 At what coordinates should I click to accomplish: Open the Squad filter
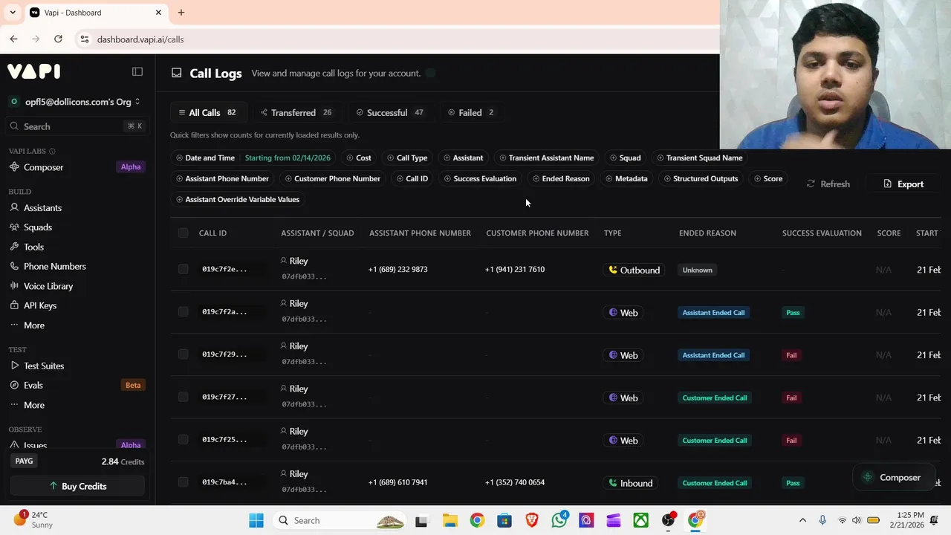[x=625, y=158]
